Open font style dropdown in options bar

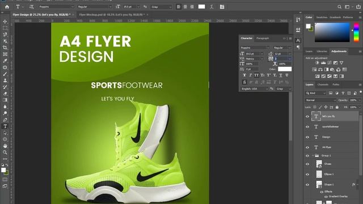tap(110, 7)
